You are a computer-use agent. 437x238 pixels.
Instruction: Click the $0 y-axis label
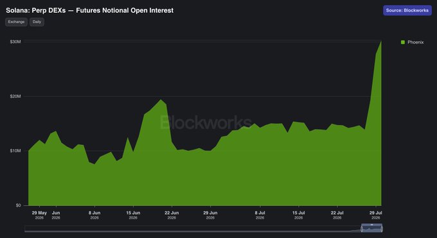point(18,205)
